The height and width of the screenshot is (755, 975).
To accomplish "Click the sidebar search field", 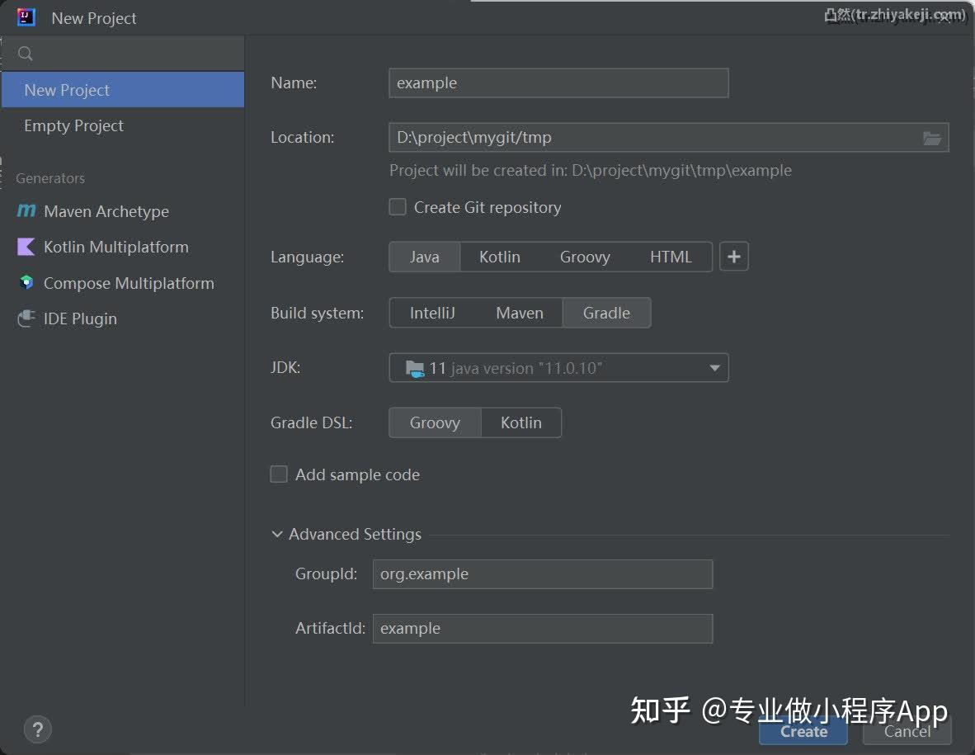I will (x=123, y=54).
